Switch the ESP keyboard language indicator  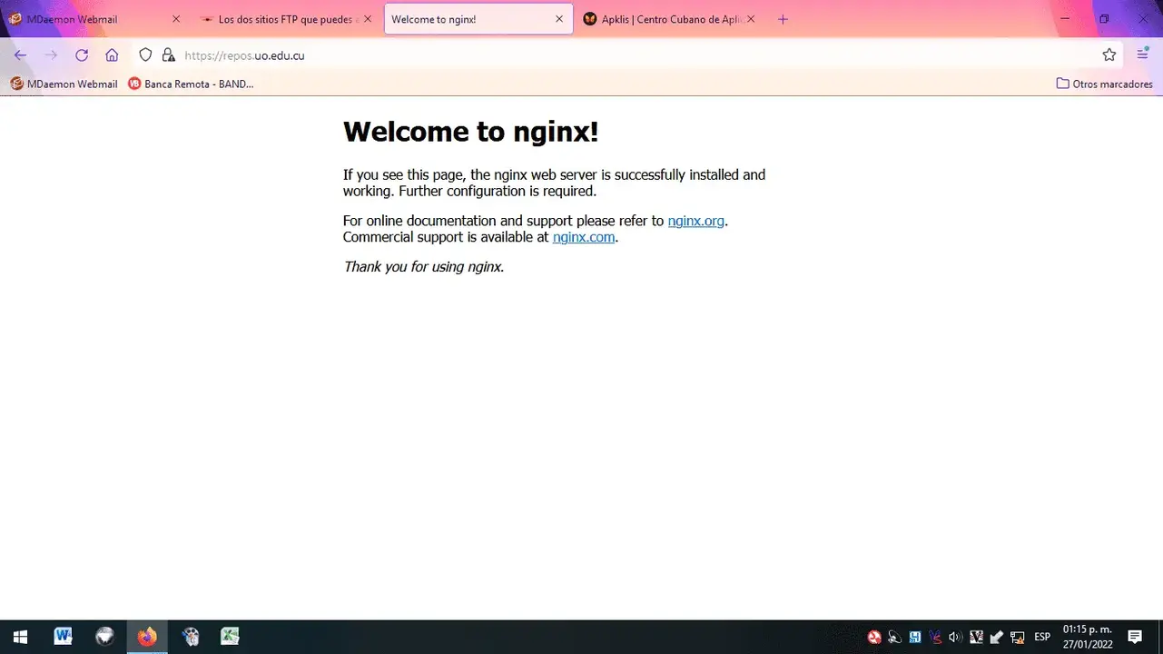point(1042,638)
